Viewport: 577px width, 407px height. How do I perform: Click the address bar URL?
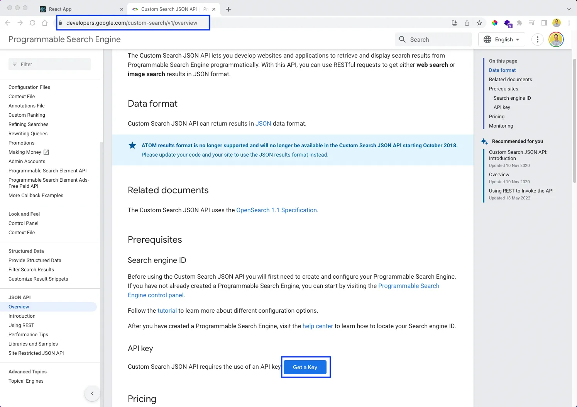132,23
